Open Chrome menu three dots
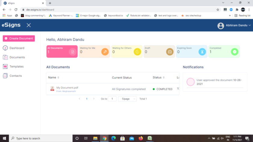 [249, 10]
